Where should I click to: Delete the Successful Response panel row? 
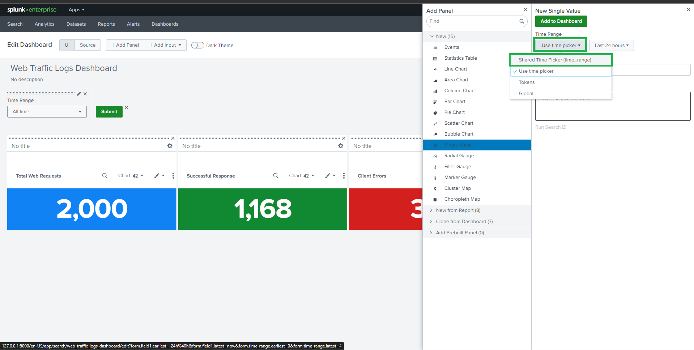click(344, 138)
